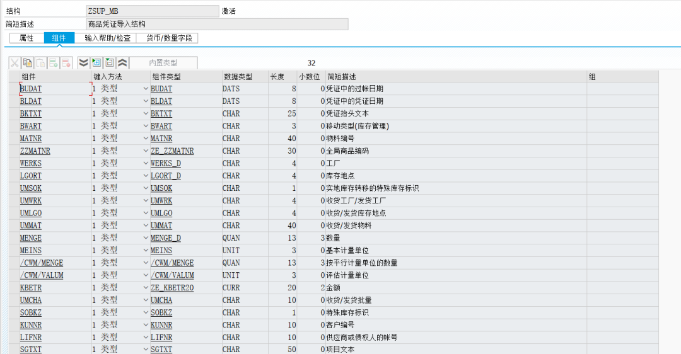Image resolution: width=681 pixels, height=354 pixels.
Task: Open typing method dropdown for UMSOK row
Action: click(146, 188)
